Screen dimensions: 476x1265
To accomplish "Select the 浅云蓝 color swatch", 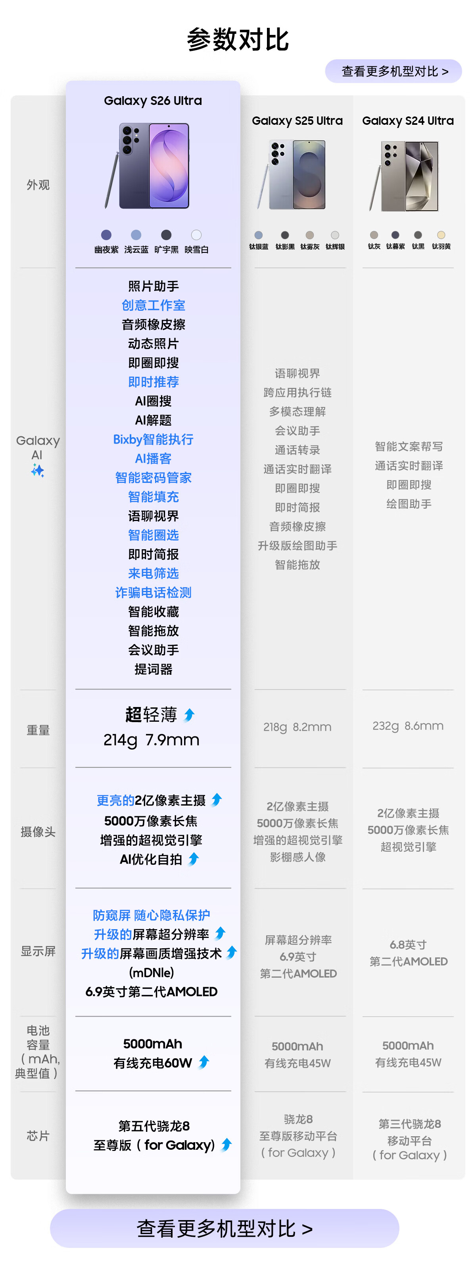I will point(136,235).
